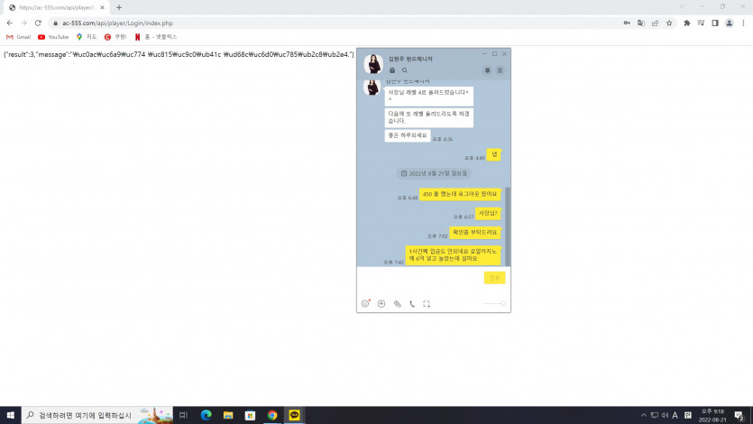Open the saved passwords key icon
The width and height of the screenshot is (753, 424).
[627, 23]
